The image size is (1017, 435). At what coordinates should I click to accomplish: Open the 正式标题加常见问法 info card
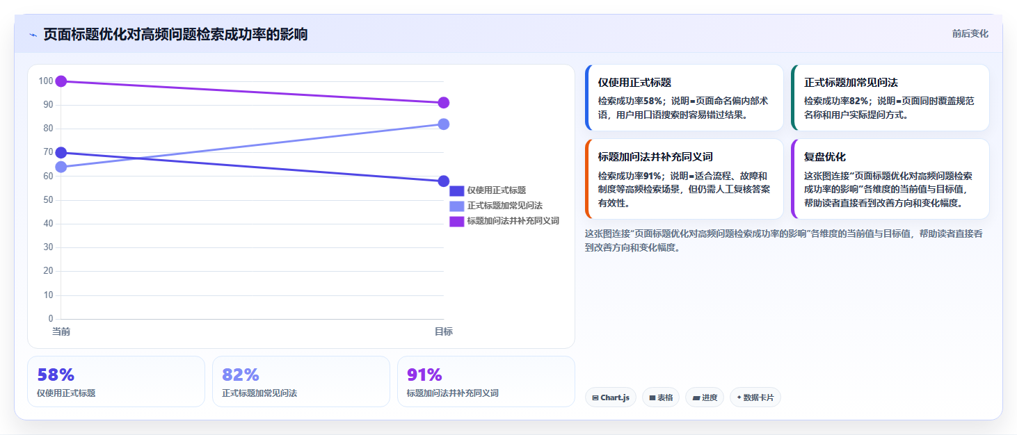point(890,98)
